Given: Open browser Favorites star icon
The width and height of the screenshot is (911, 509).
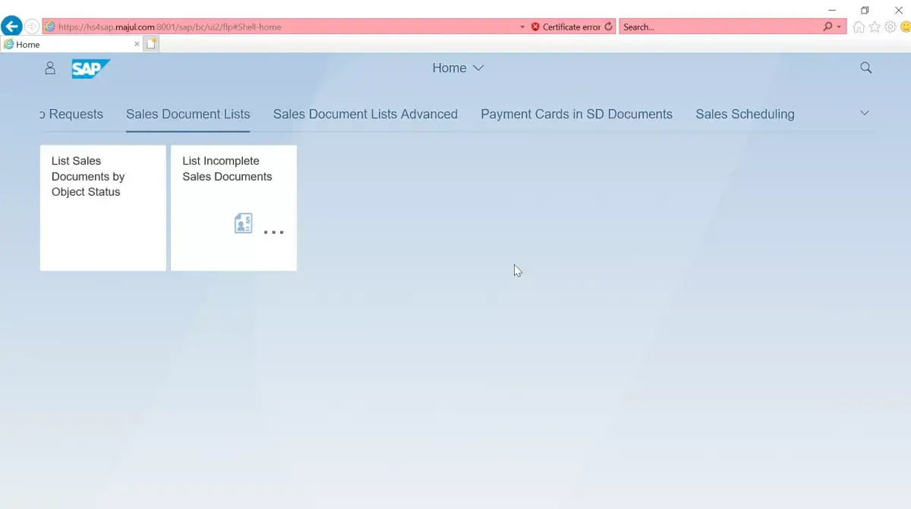Looking at the screenshot, I should [875, 27].
